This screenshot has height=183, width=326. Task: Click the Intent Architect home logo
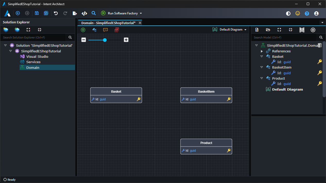[7, 13]
